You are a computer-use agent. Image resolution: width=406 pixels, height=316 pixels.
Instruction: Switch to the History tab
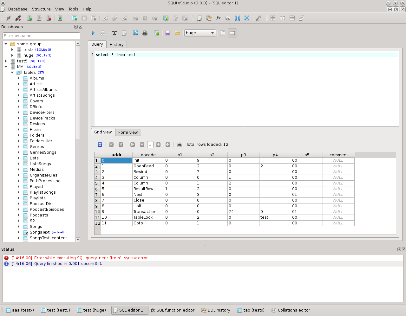[x=116, y=45]
